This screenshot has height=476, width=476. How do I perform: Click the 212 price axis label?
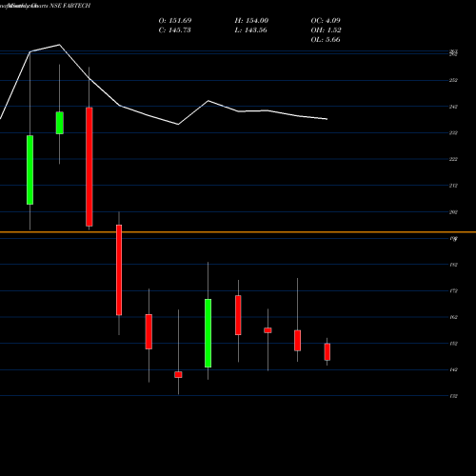(x=453, y=186)
